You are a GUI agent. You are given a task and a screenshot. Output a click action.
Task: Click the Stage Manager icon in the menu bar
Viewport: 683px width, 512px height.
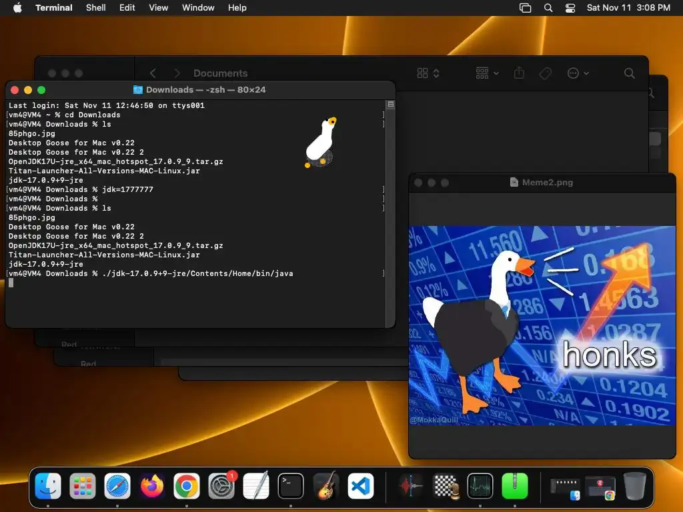526,8
